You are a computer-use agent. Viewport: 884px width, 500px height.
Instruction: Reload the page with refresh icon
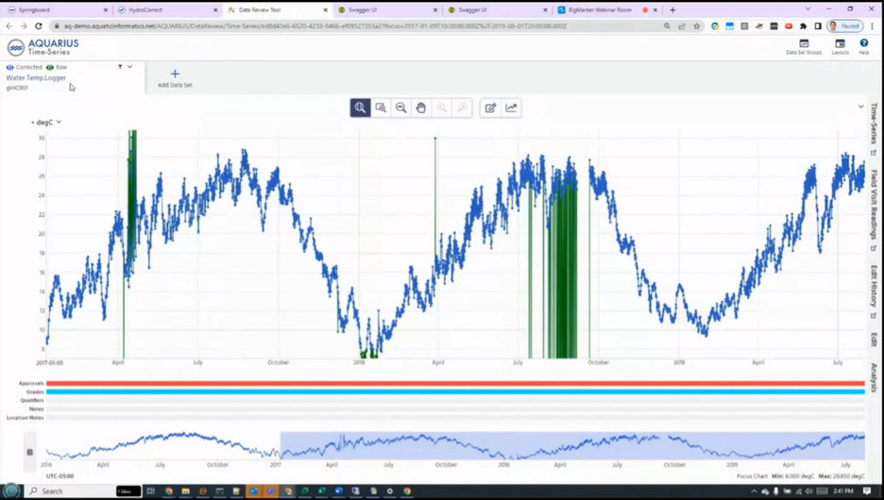click(39, 25)
